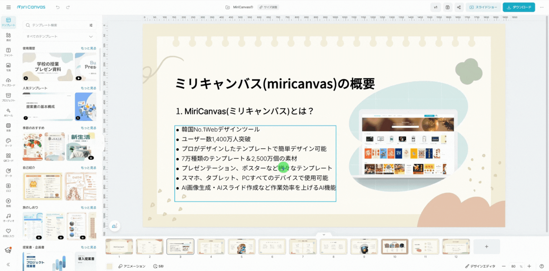Screen dimensions: 549x271
Task: Click the redo arrow icon
Action: point(68,7)
